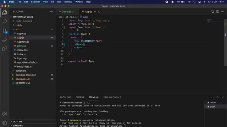The height and width of the screenshot is (127, 227).
Task: Click the battery status icon
Action: 183,2
